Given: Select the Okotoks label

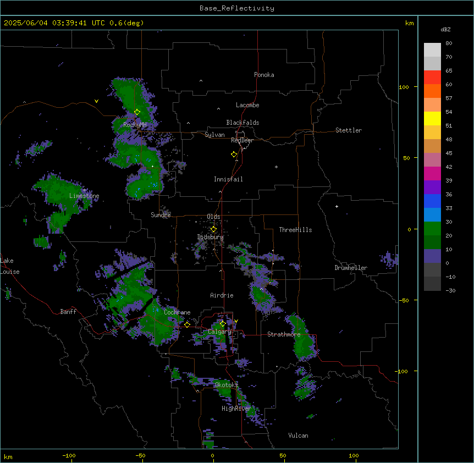Looking at the screenshot, I should point(227,385).
